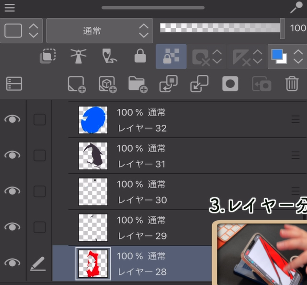The height and width of the screenshot is (285, 307).
Task: Create a new layer folder
Action: [x=138, y=84]
